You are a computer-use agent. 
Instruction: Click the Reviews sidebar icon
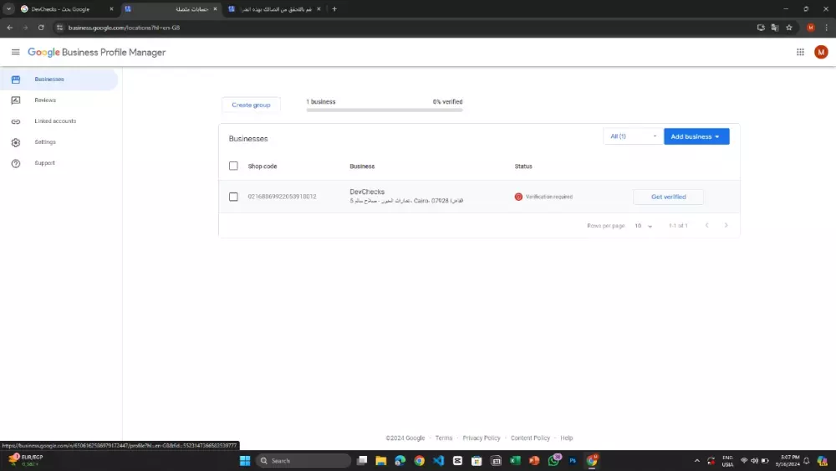(15, 100)
